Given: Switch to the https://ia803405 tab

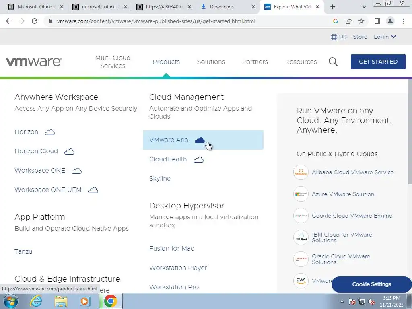Looking at the screenshot, I should (x=164, y=7).
